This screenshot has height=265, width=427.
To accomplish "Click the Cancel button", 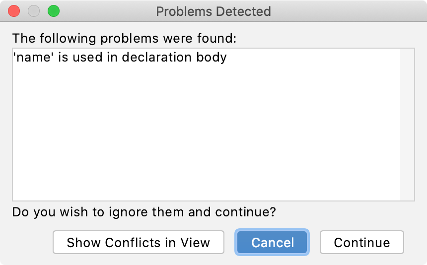I will pyautogui.click(x=273, y=243).
